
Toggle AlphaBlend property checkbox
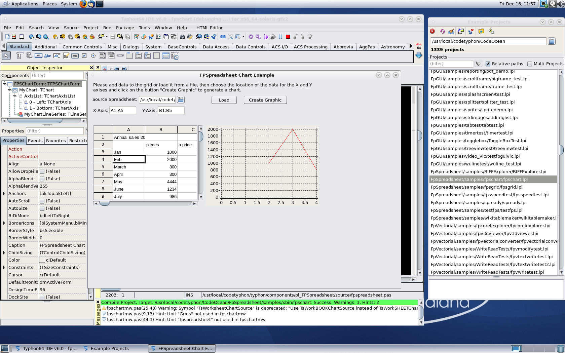[x=42, y=179]
